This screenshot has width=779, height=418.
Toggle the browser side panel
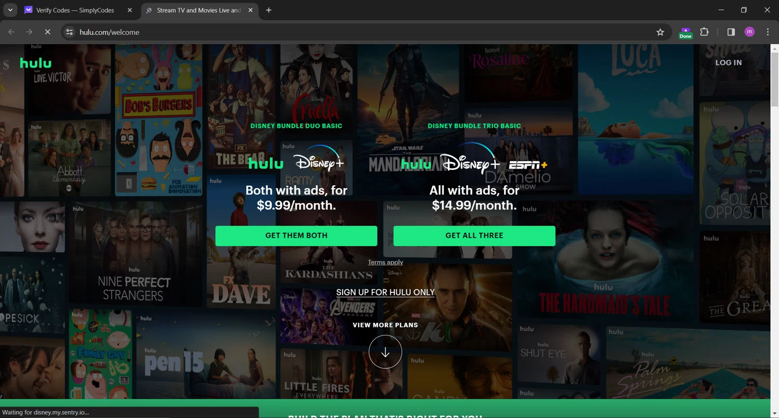tap(731, 32)
